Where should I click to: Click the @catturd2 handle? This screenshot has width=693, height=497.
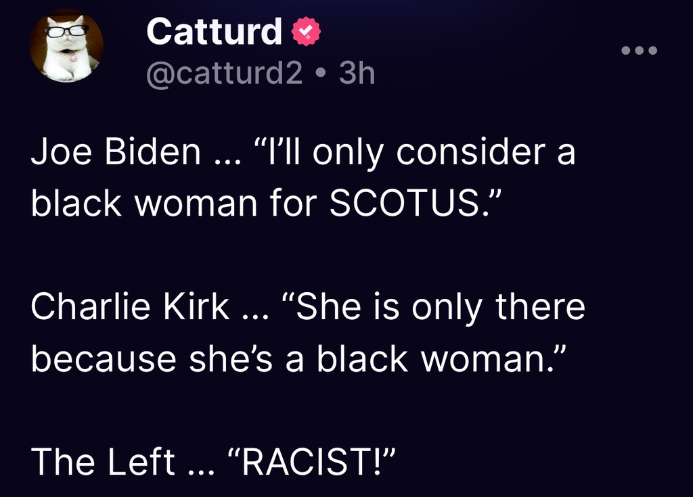[x=224, y=73]
